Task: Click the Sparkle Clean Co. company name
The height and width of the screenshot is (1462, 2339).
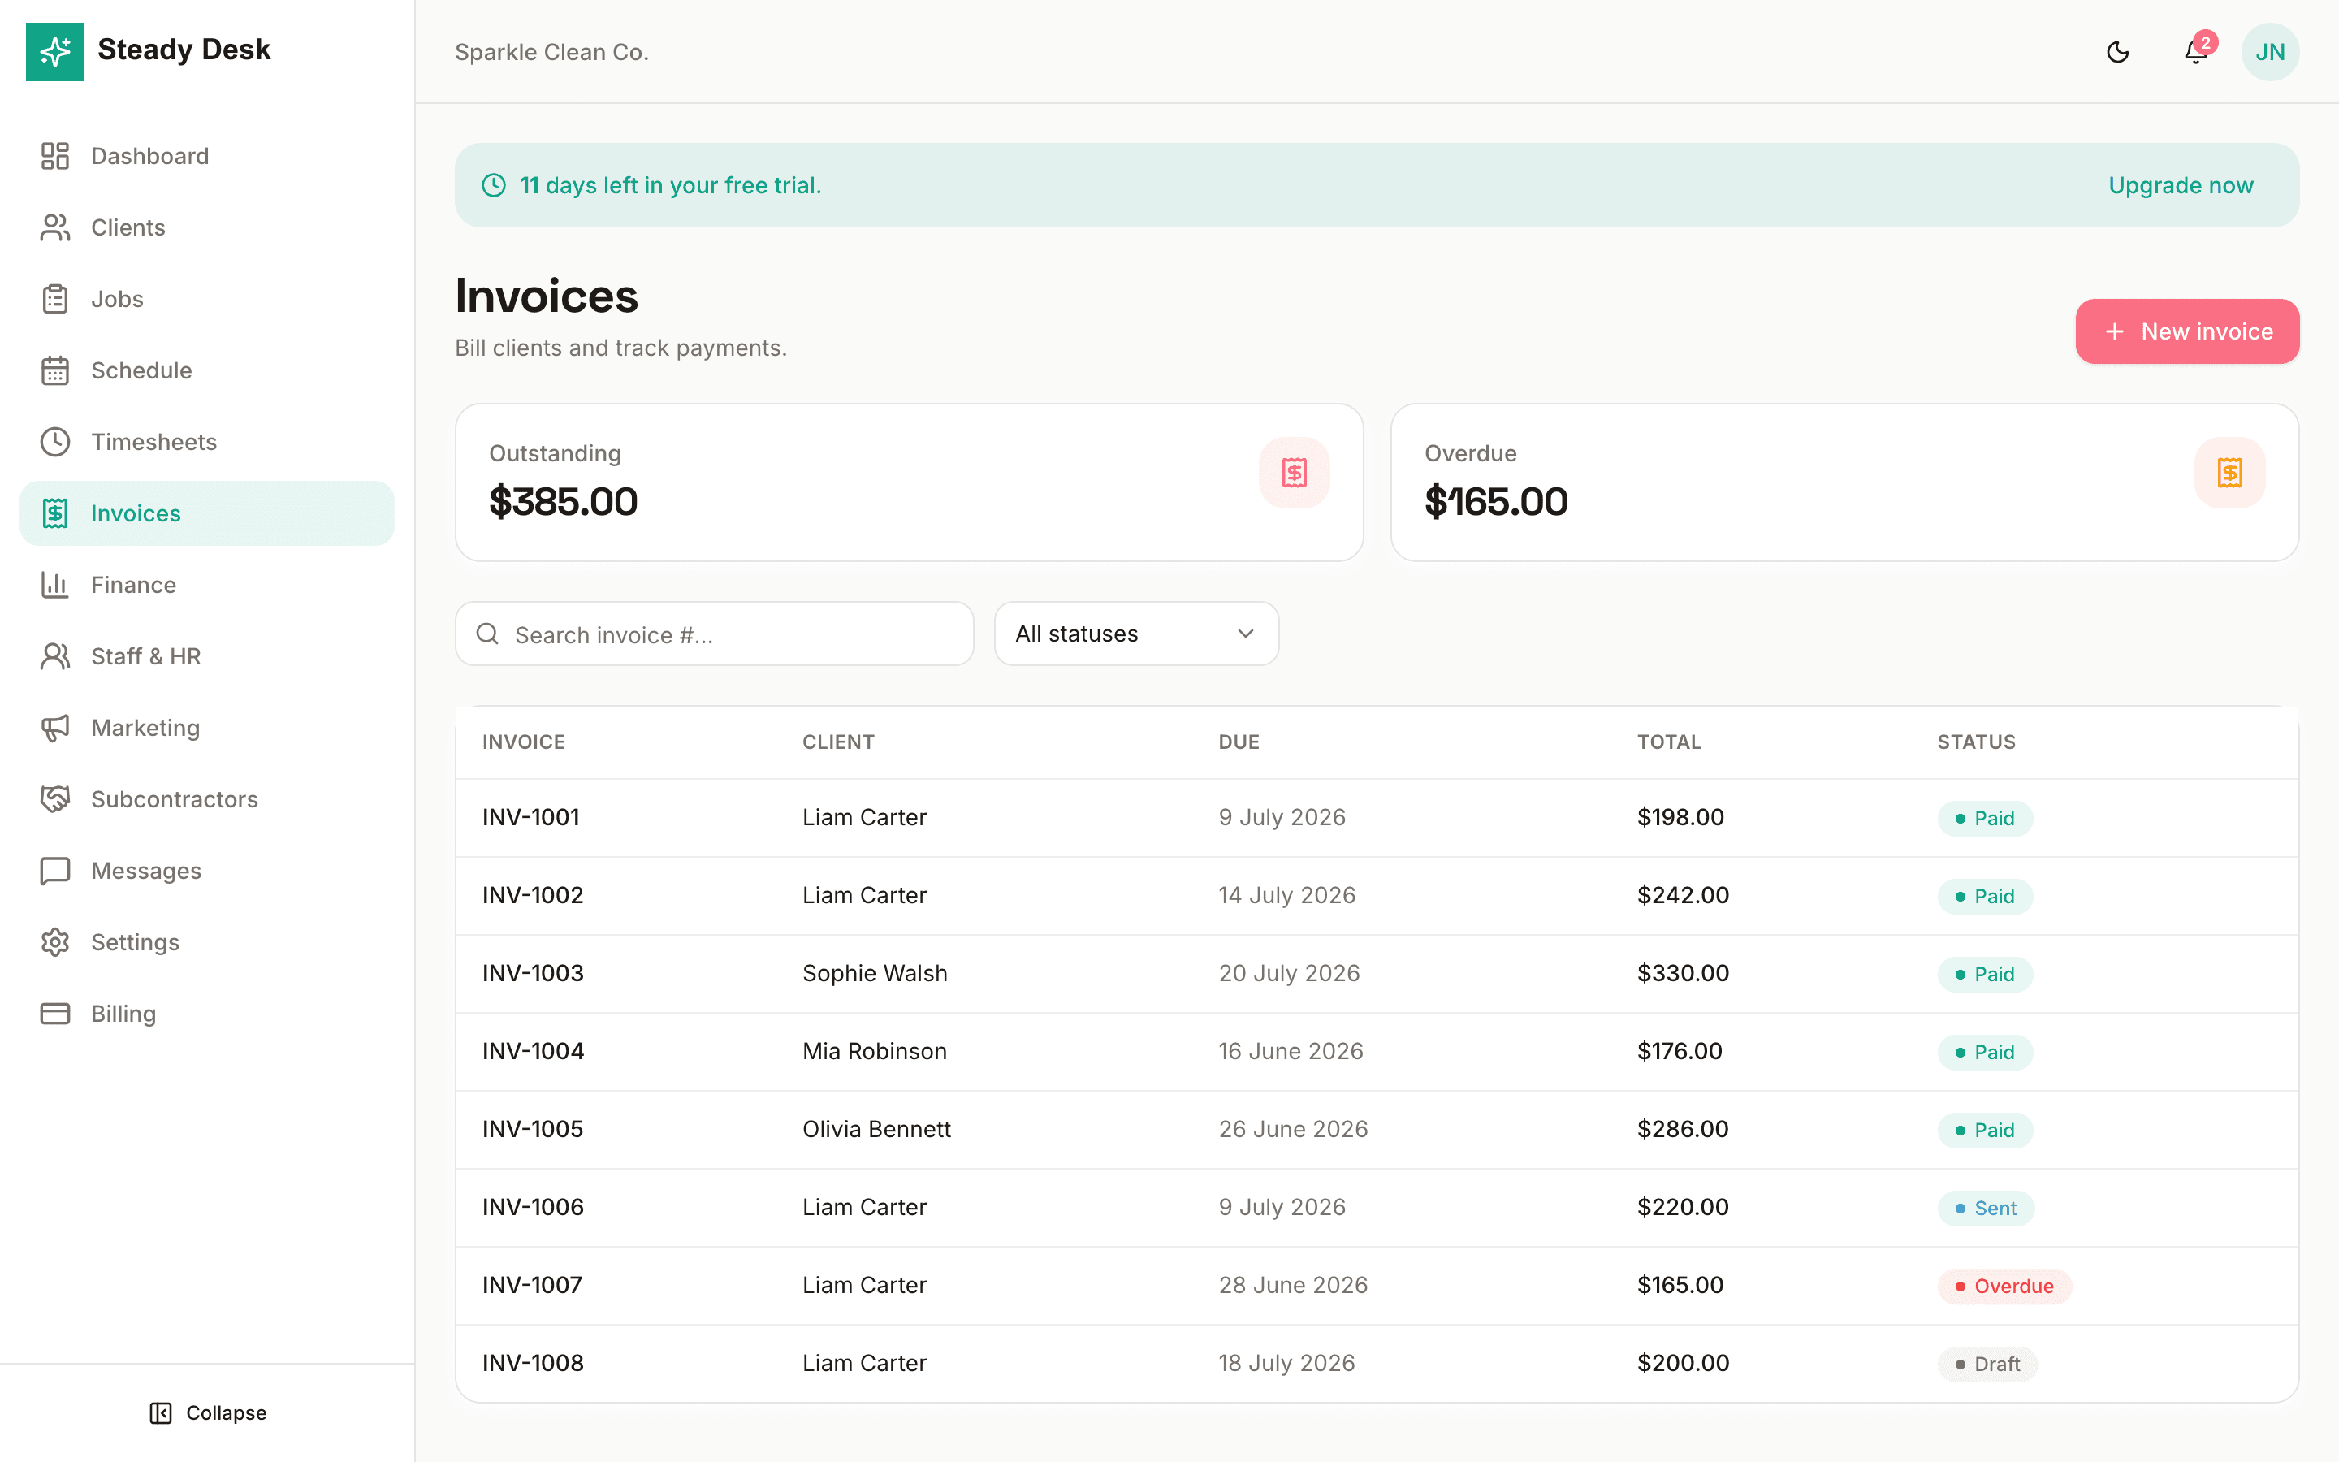Action: click(552, 52)
